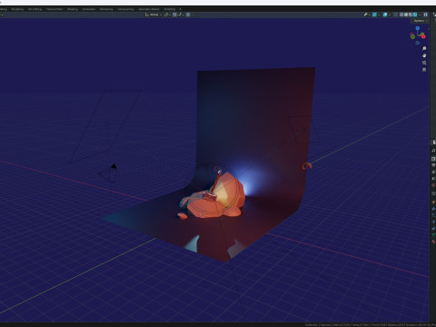This screenshot has height=327, width=436.
Task: Toggle camera view with camera icon
Action: tap(424, 63)
